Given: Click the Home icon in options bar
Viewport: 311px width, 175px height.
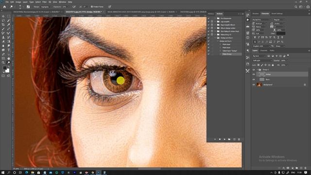Looking at the screenshot, I should (x=4, y=7).
